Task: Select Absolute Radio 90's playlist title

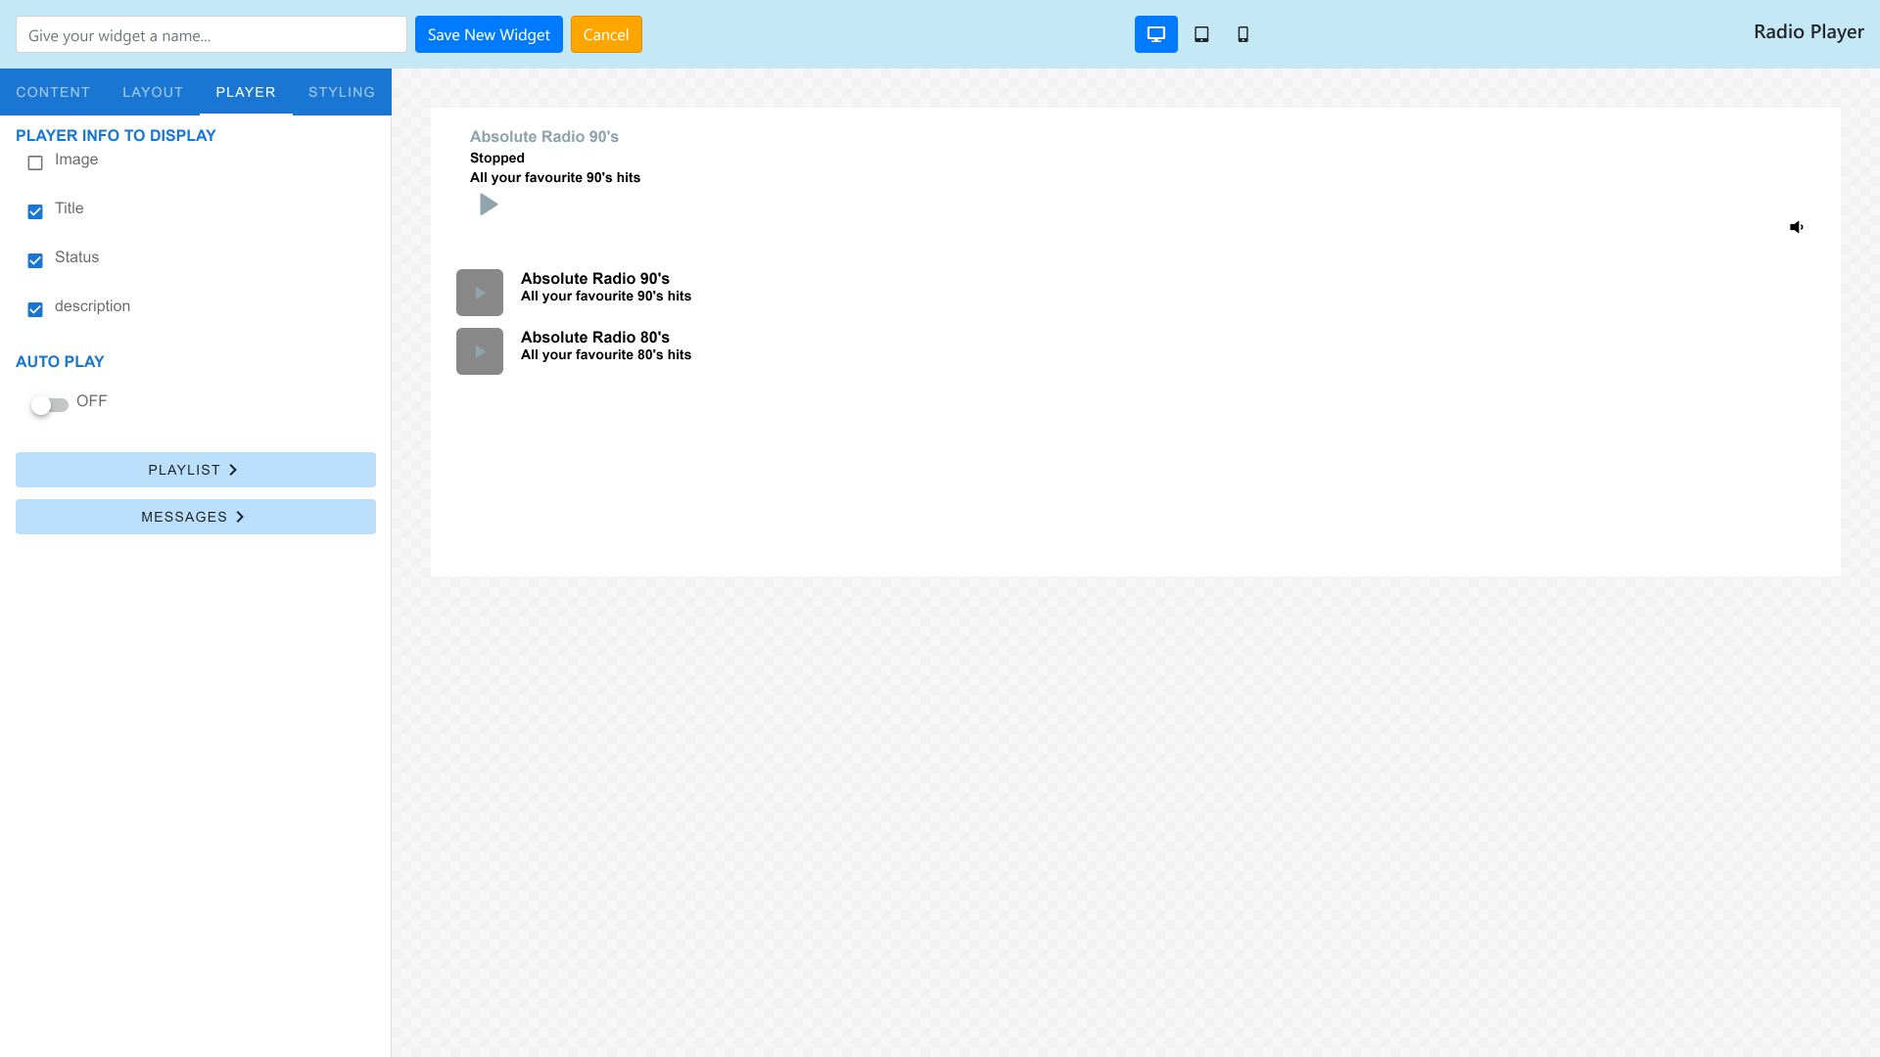Action: coord(595,279)
